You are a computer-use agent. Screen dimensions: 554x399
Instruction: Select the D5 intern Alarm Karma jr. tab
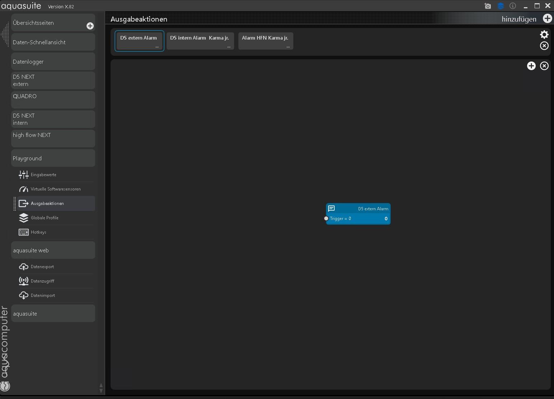(x=200, y=41)
